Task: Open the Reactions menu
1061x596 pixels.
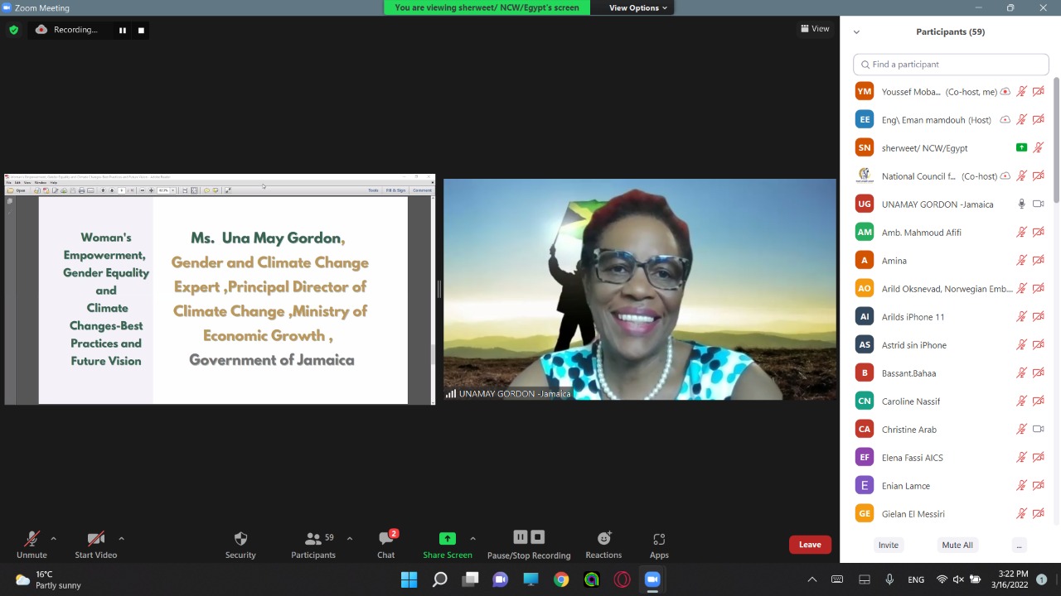Action: pos(603,544)
